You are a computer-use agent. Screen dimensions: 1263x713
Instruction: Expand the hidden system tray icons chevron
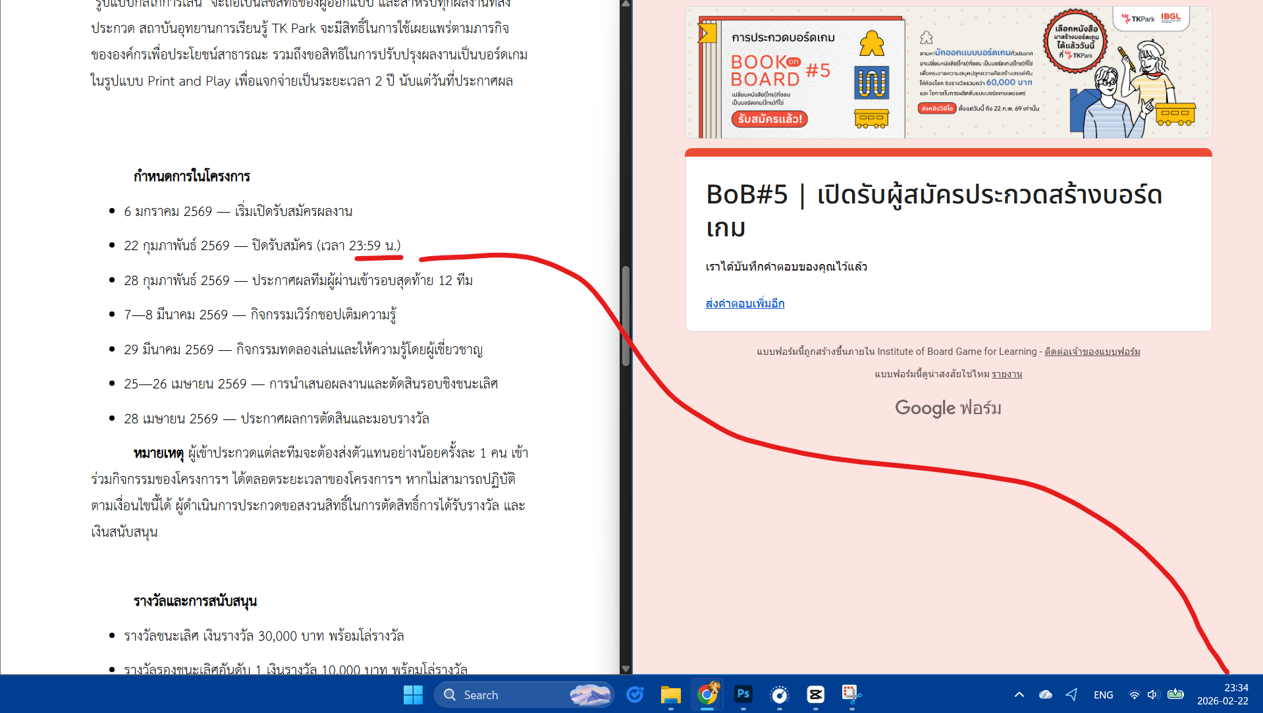click(1019, 695)
